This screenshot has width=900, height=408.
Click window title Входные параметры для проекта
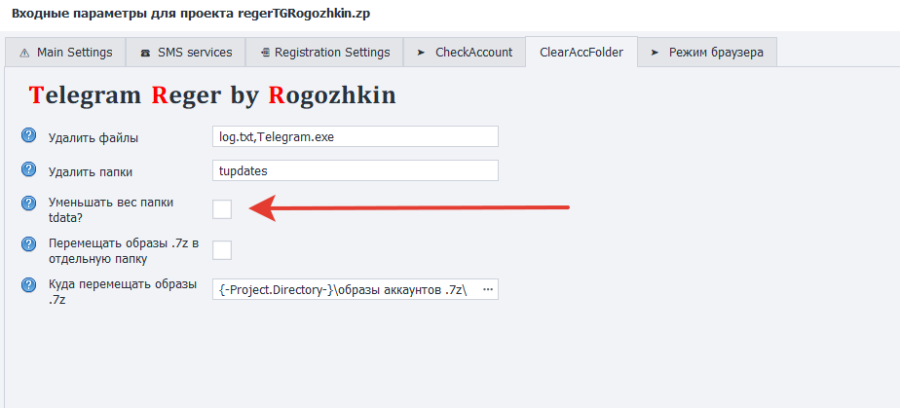click(x=191, y=14)
